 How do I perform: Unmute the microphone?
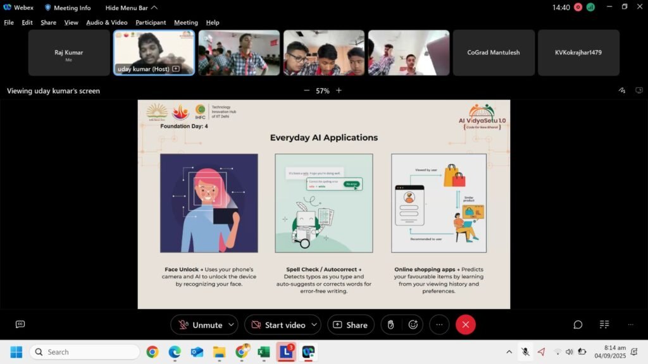pyautogui.click(x=200, y=325)
